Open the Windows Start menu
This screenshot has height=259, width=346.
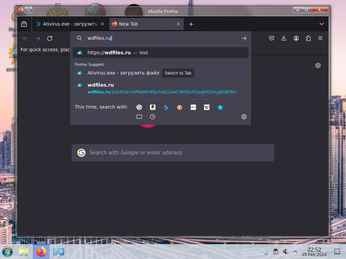point(7,252)
